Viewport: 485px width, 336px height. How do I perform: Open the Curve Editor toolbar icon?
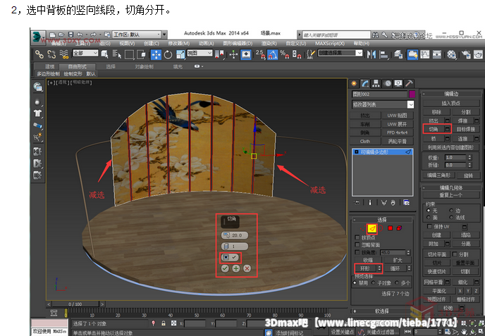[x=424, y=55]
